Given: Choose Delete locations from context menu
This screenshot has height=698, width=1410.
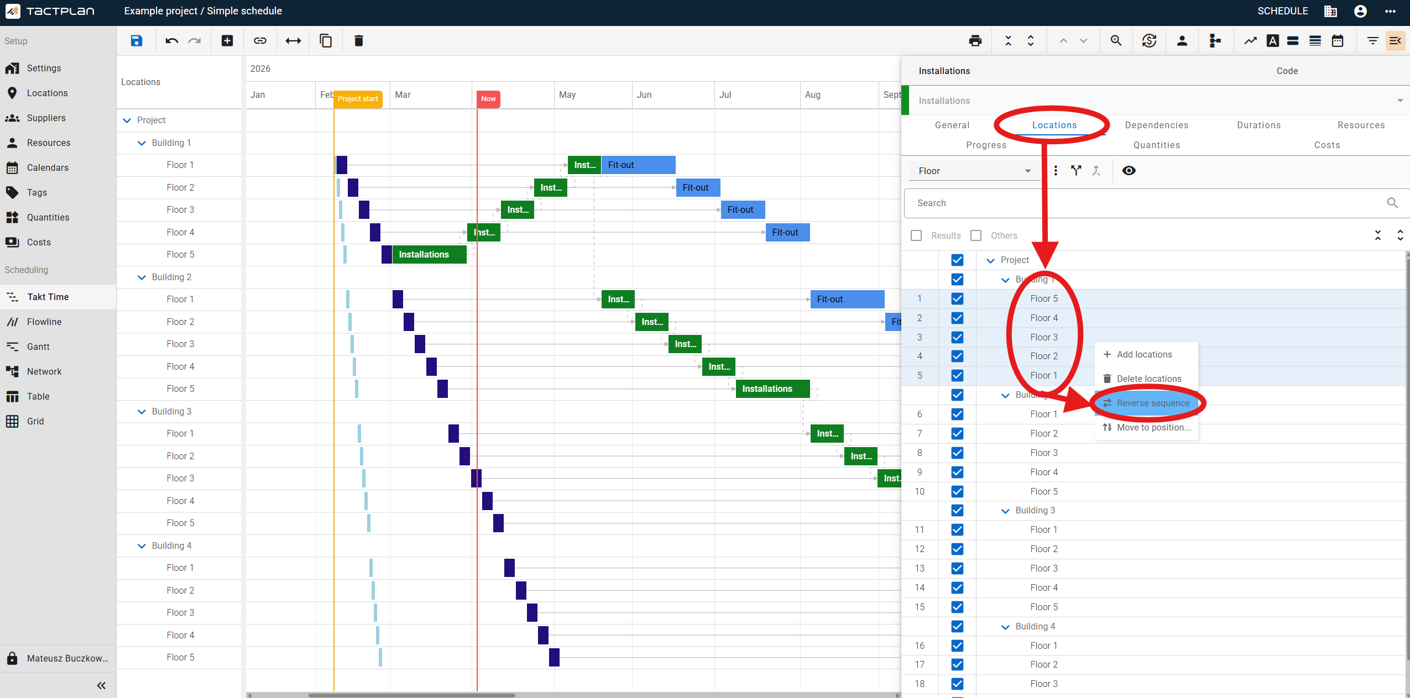Looking at the screenshot, I should coord(1147,379).
